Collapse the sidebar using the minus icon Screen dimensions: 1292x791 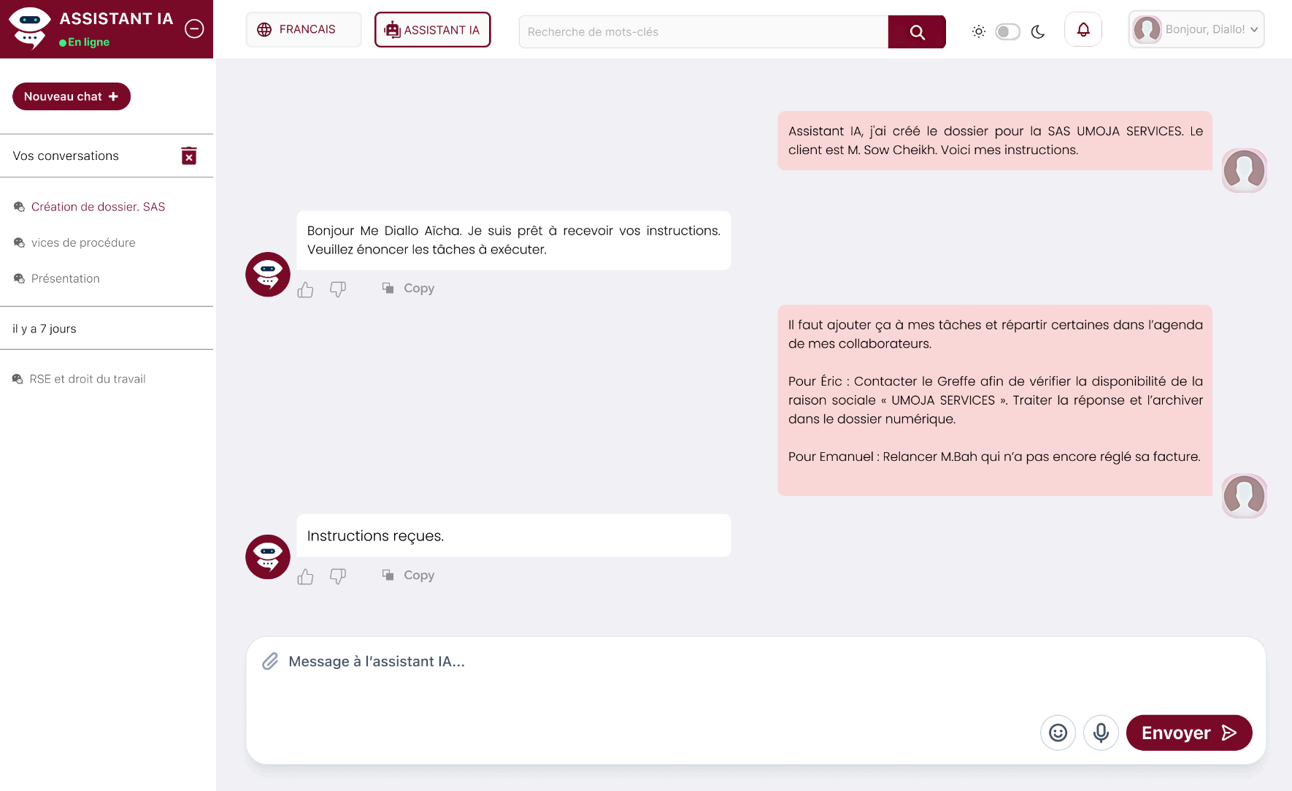tap(193, 28)
